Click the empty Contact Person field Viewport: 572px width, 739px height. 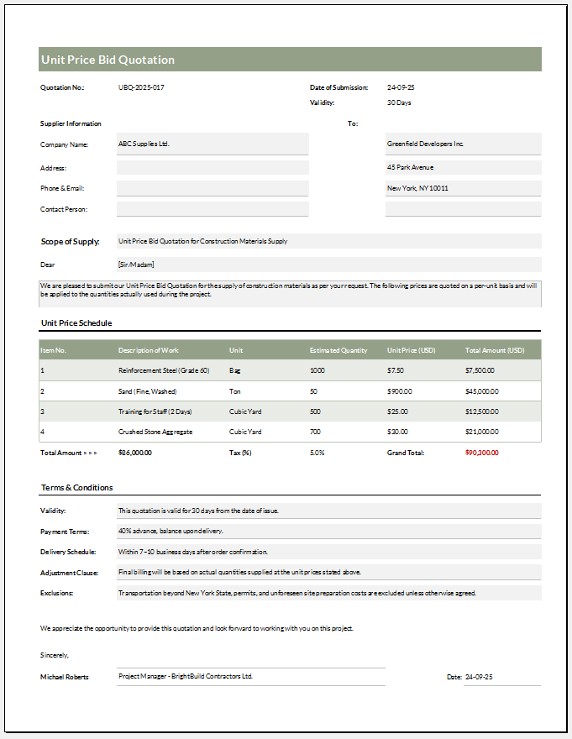click(x=213, y=209)
